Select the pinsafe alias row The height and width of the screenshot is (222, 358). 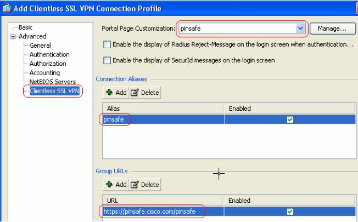coord(229,119)
